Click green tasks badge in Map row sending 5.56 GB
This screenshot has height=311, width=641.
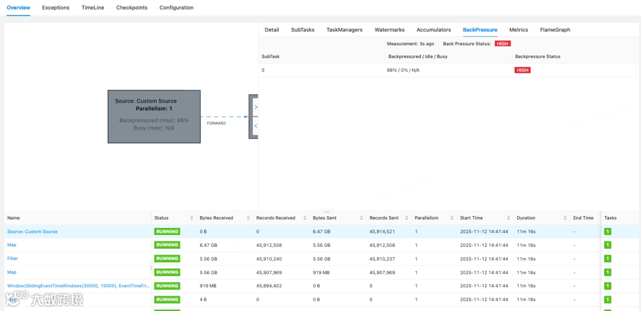pyautogui.click(x=608, y=245)
